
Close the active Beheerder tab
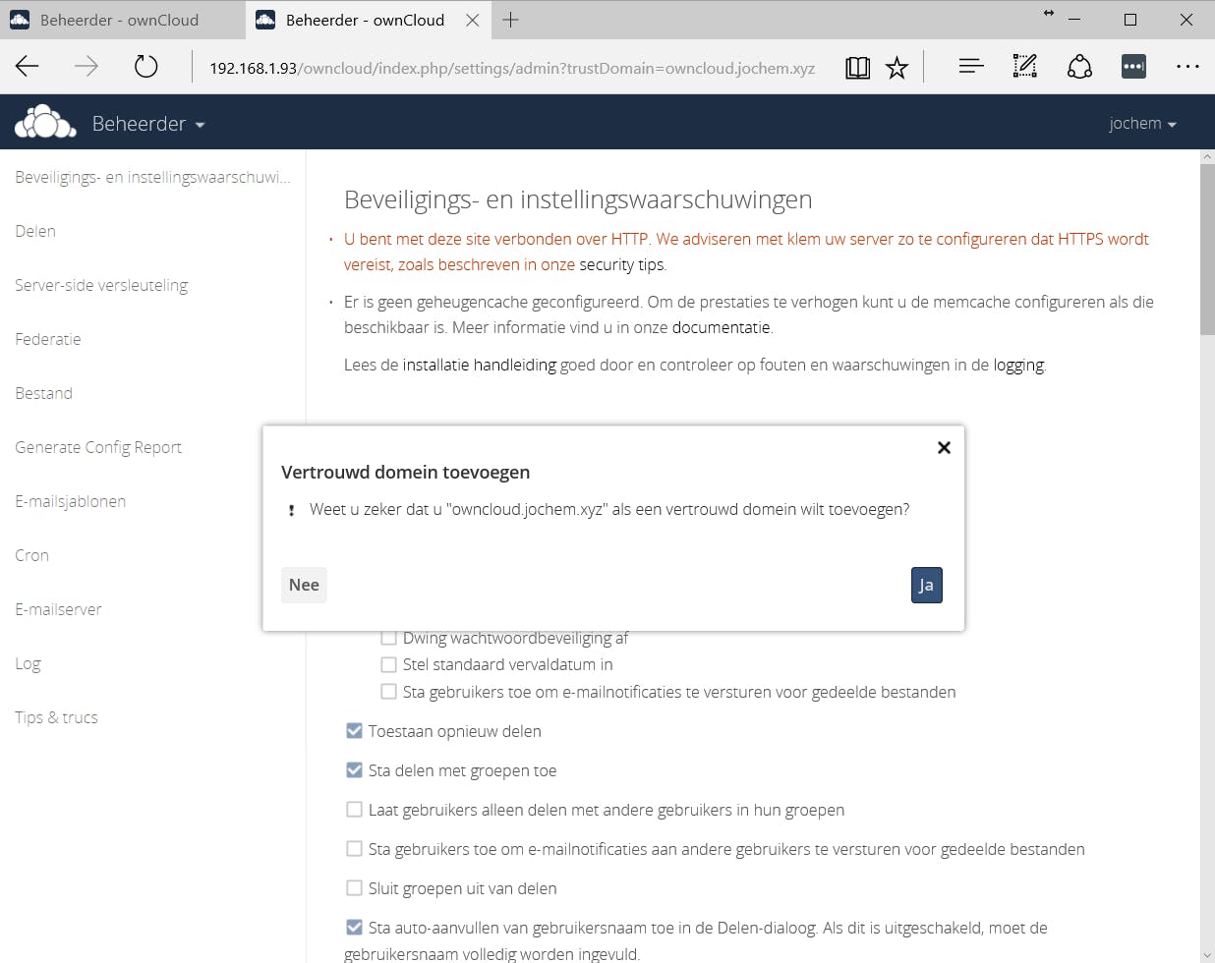473,20
